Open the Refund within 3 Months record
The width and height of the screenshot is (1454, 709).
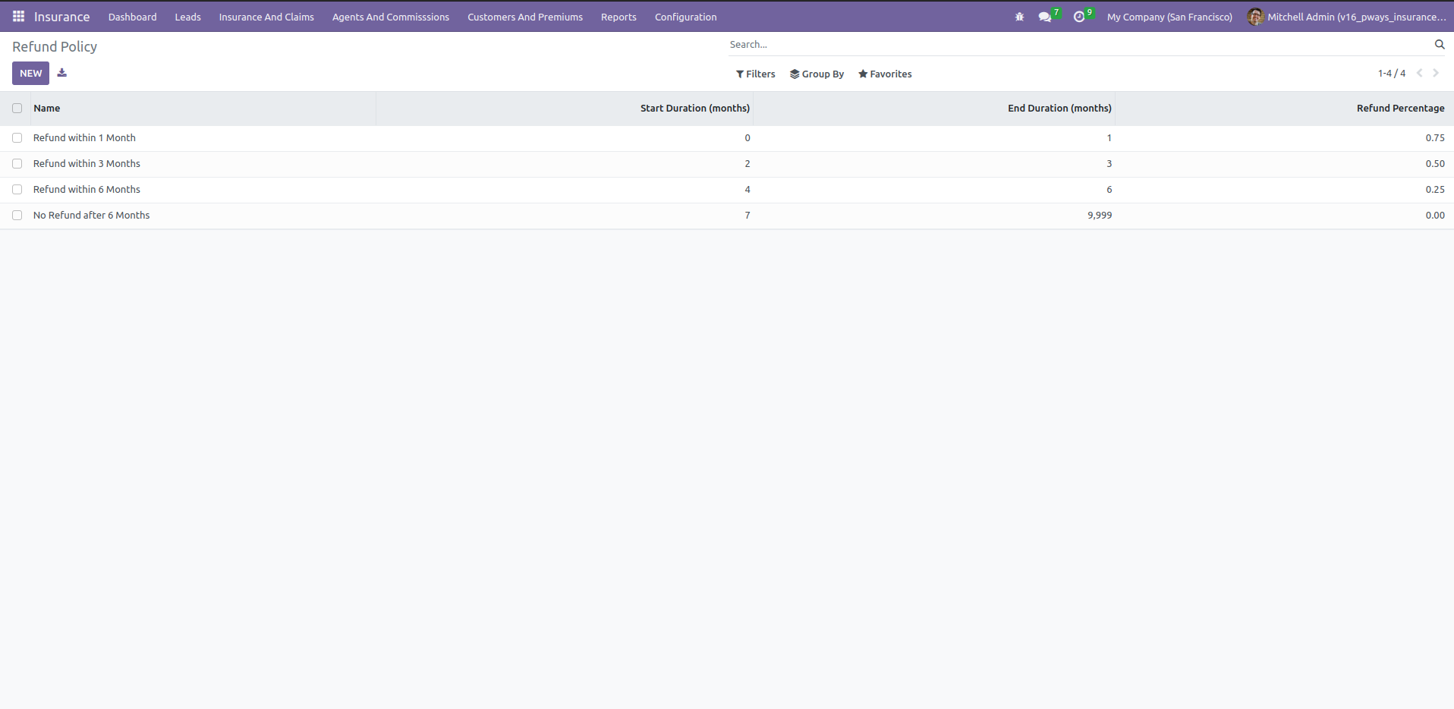point(87,164)
